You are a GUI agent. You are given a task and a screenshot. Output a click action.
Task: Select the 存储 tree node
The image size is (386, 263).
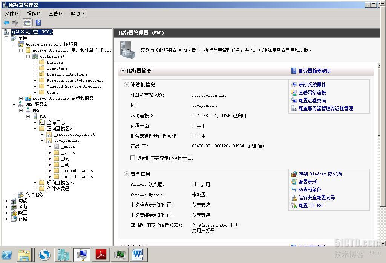click(23, 219)
